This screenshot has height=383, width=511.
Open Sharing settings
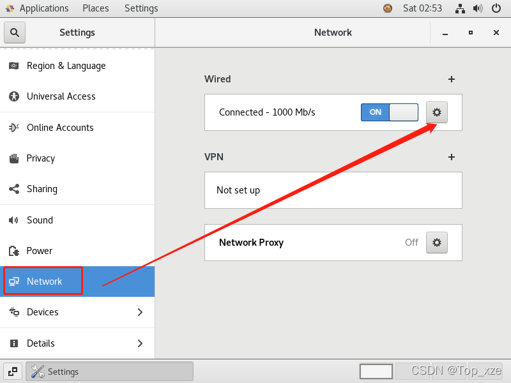pyautogui.click(x=77, y=189)
